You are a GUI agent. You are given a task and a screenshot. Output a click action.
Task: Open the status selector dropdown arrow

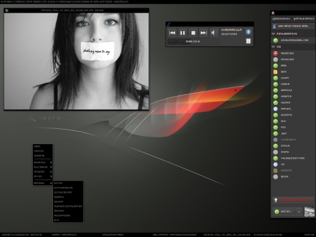click(299, 212)
